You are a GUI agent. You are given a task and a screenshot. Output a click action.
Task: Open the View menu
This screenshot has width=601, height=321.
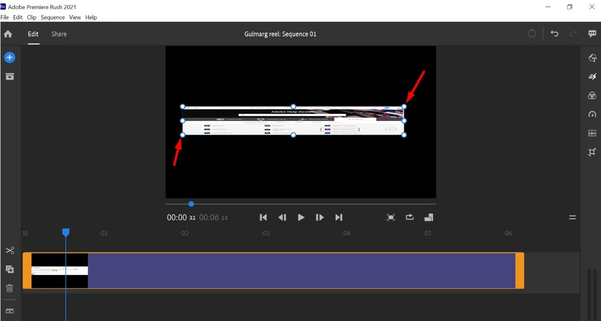pyautogui.click(x=75, y=17)
